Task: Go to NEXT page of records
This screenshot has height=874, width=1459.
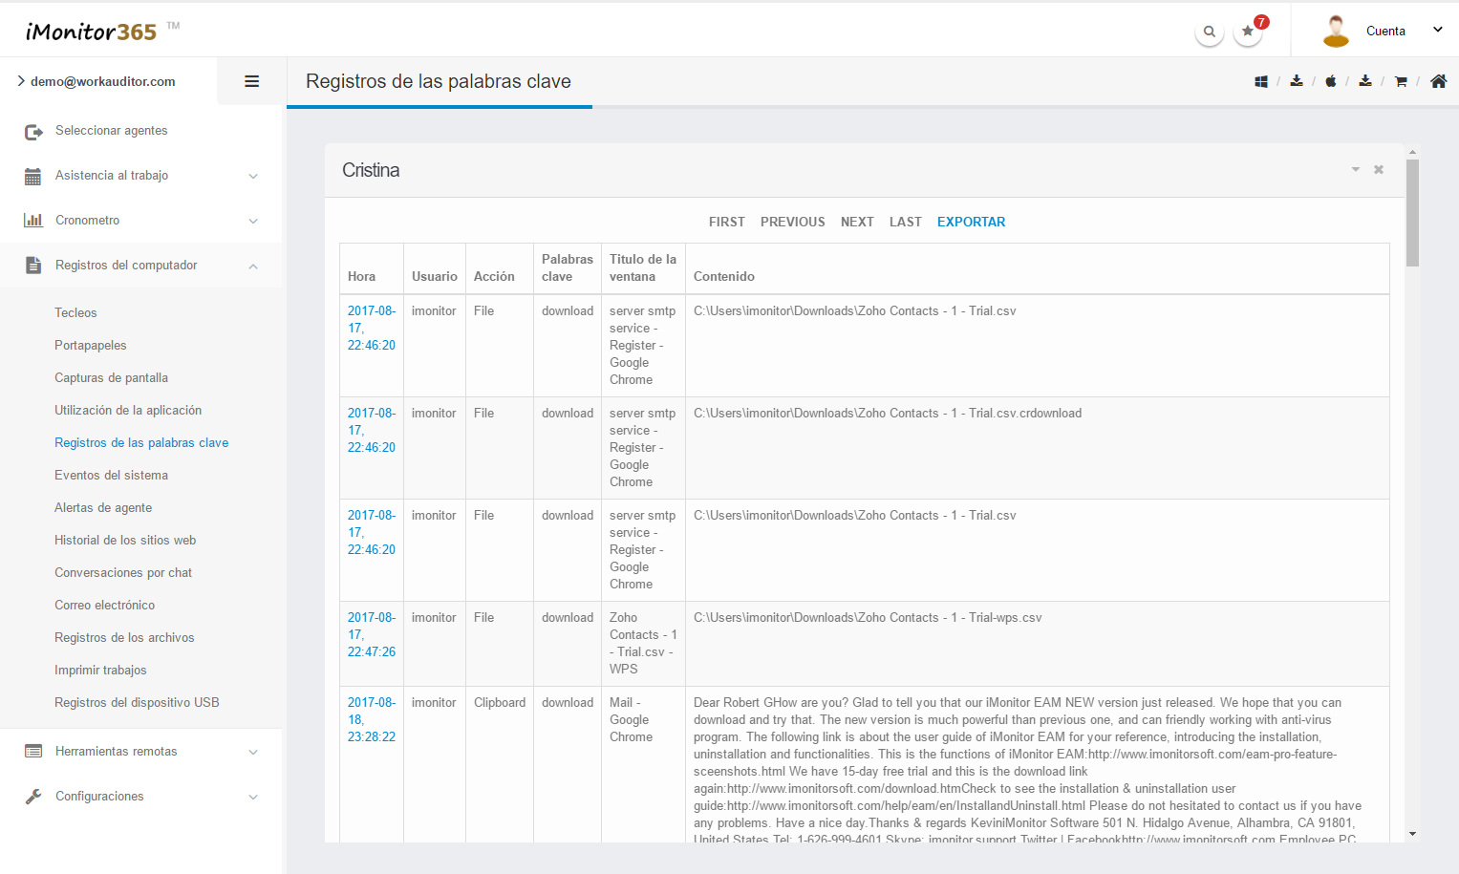Action: 857,222
